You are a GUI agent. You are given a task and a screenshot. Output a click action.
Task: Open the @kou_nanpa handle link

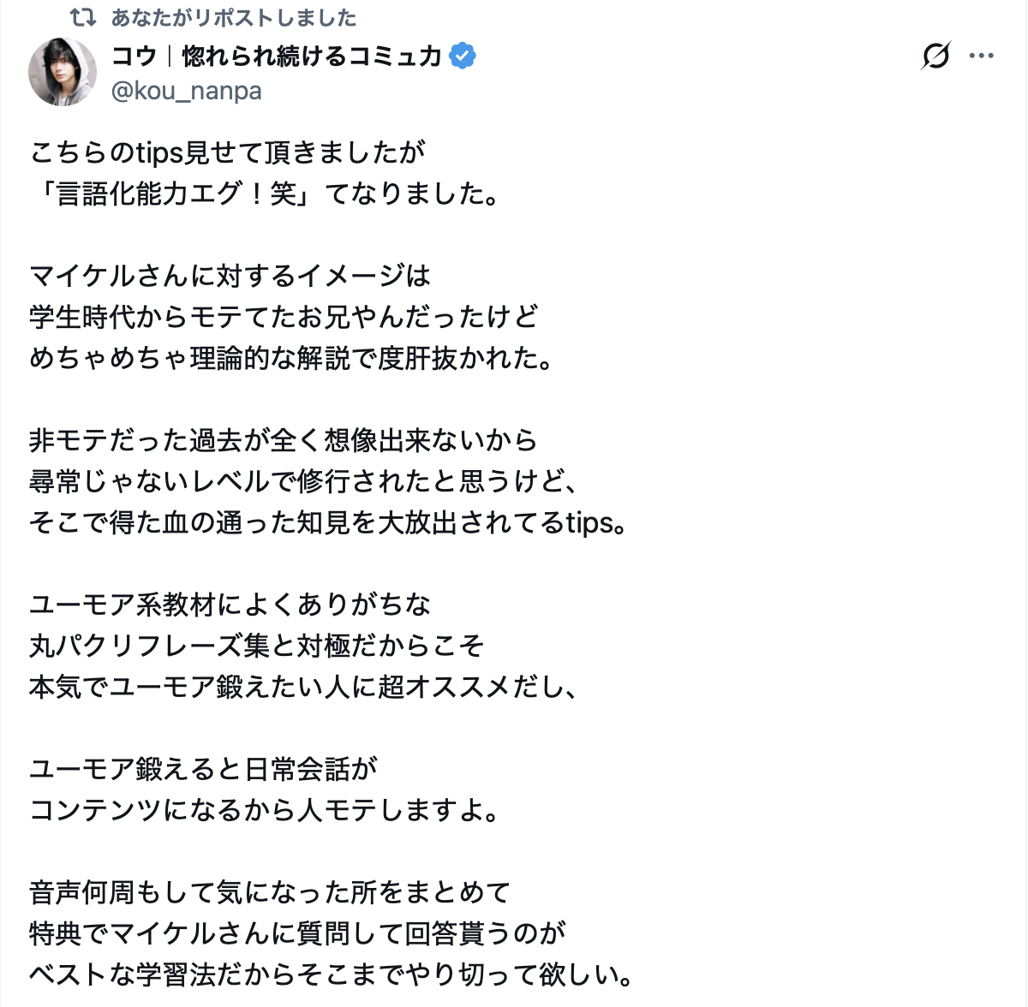tap(187, 91)
